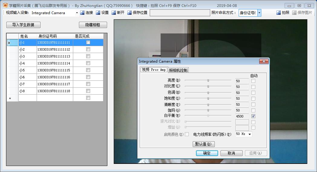Screen dimensions: 317x172
Task: Toggle the 启用颜色 checkbox
Action: coord(187,134)
